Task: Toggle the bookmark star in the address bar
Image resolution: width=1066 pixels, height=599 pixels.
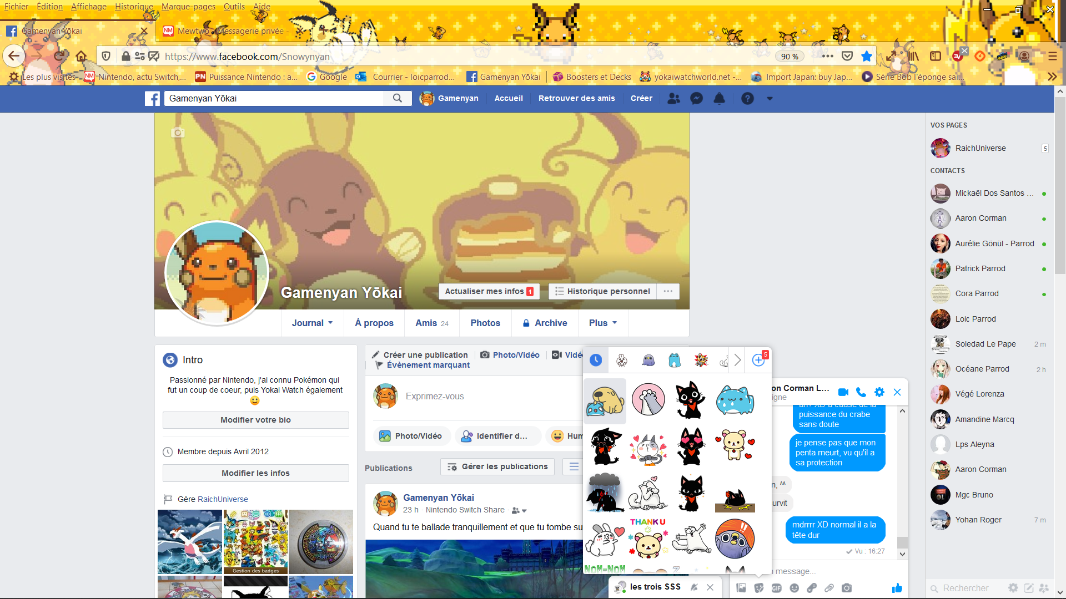Action: pos(867,56)
